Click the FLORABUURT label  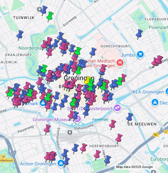pos(156,19)
